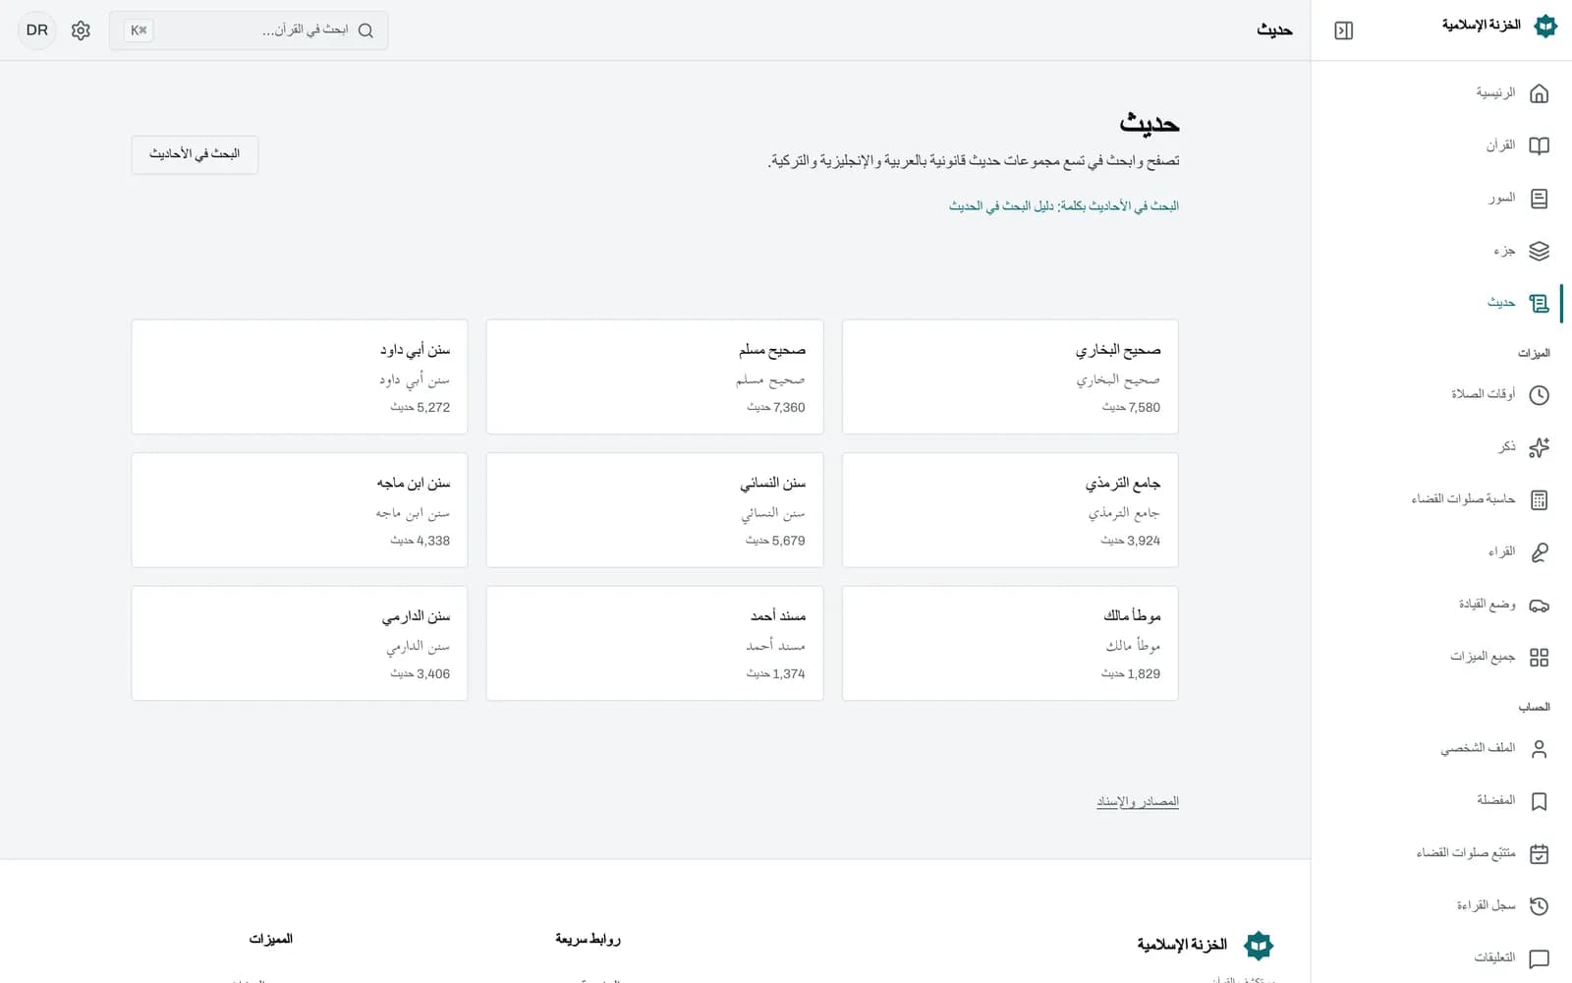
Task: Open the Qada prayers tracker calendar icon
Action: (x=1539, y=854)
